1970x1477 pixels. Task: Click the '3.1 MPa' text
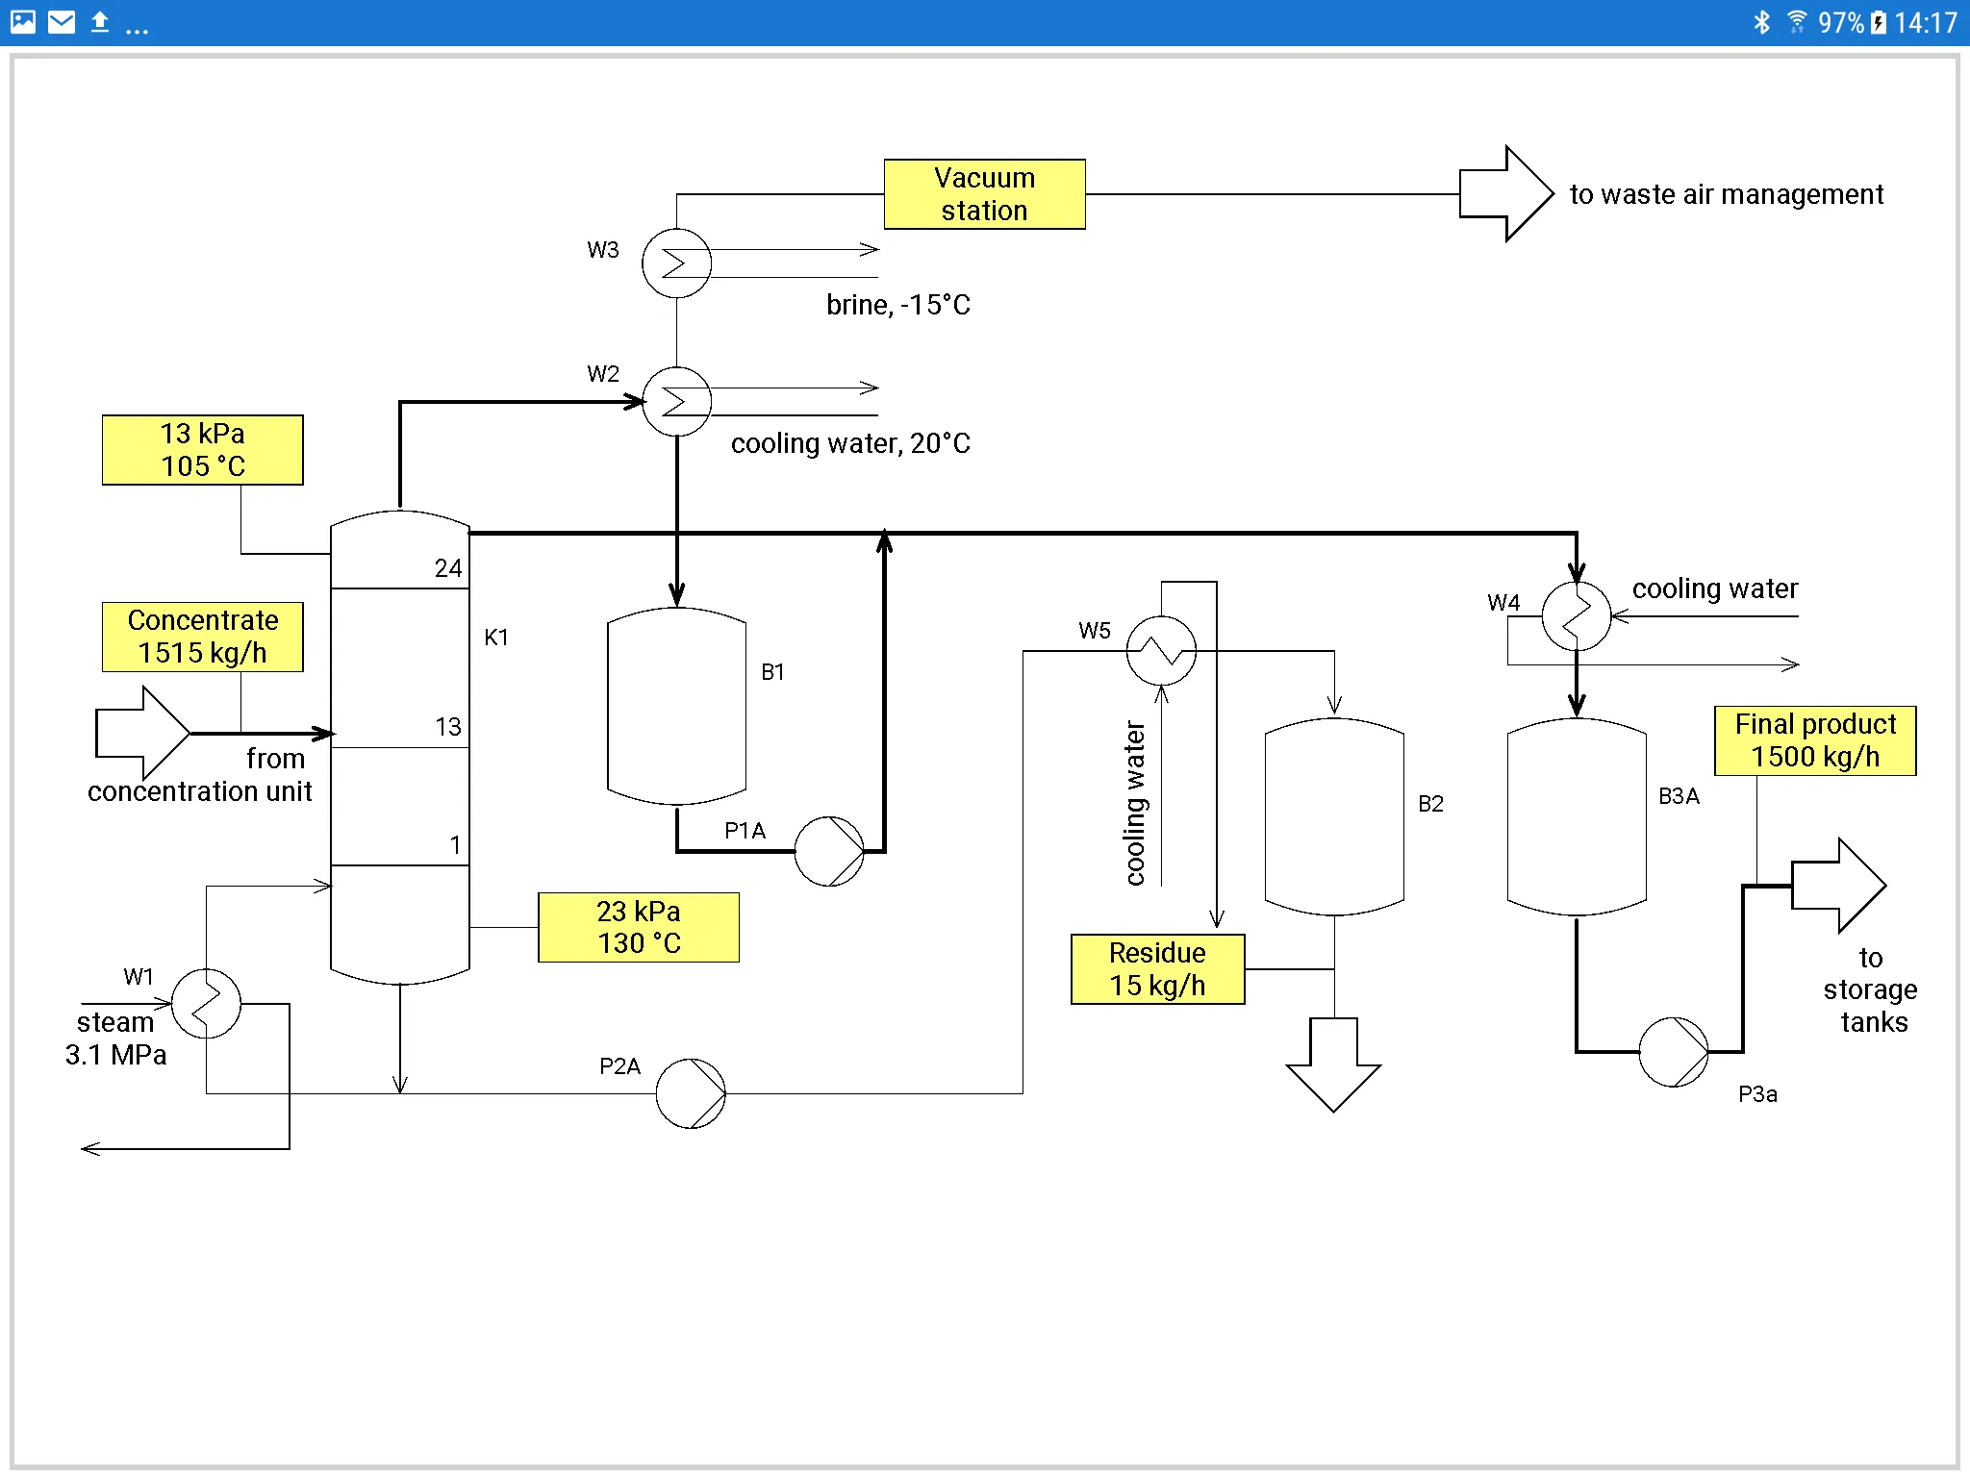[115, 1055]
